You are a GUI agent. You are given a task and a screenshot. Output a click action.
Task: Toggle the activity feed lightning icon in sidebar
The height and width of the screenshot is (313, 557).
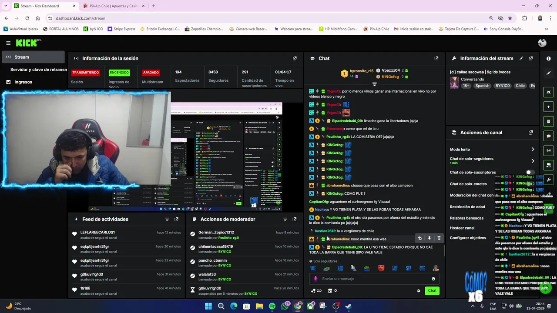(549, 107)
